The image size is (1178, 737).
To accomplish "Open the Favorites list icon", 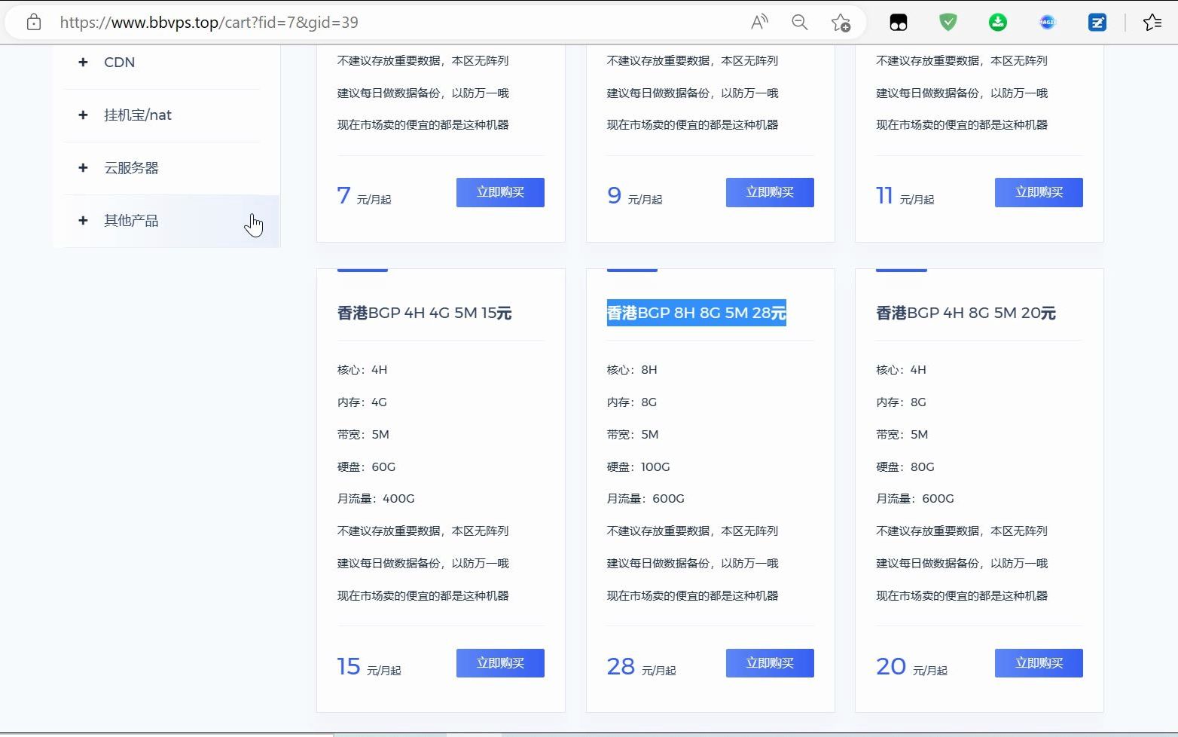I will [x=1152, y=23].
